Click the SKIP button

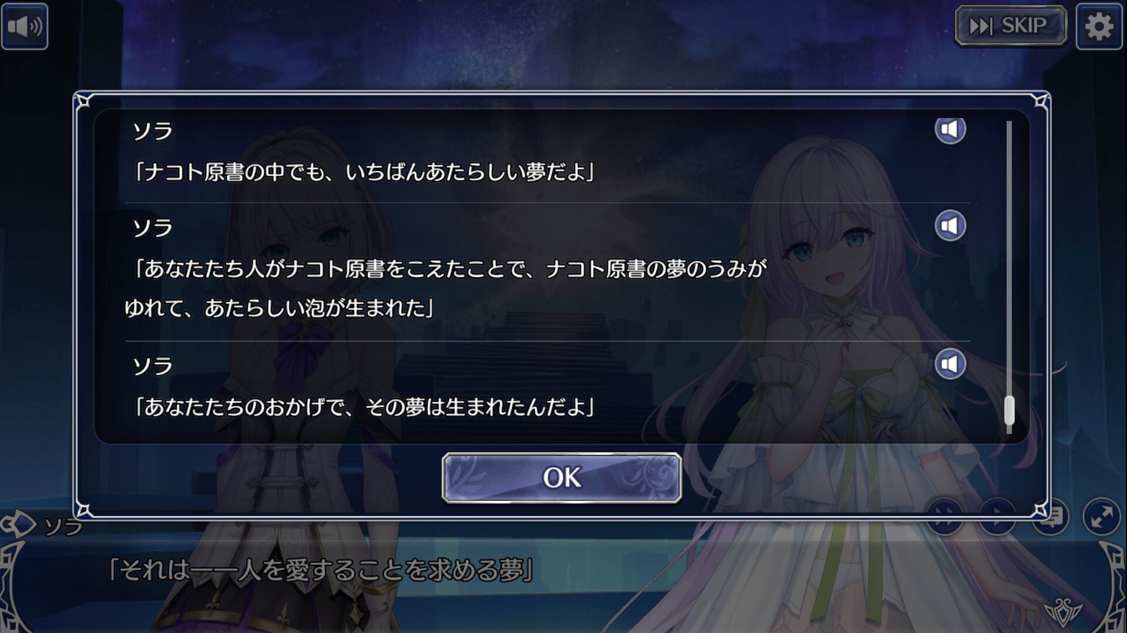click(1011, 26)
